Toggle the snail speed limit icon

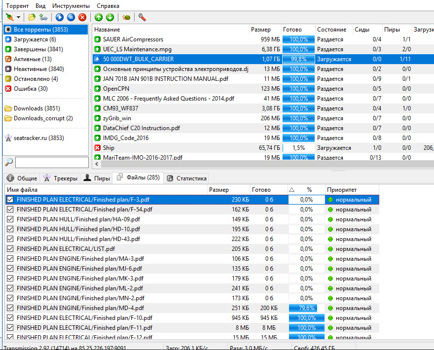(127, 17)
